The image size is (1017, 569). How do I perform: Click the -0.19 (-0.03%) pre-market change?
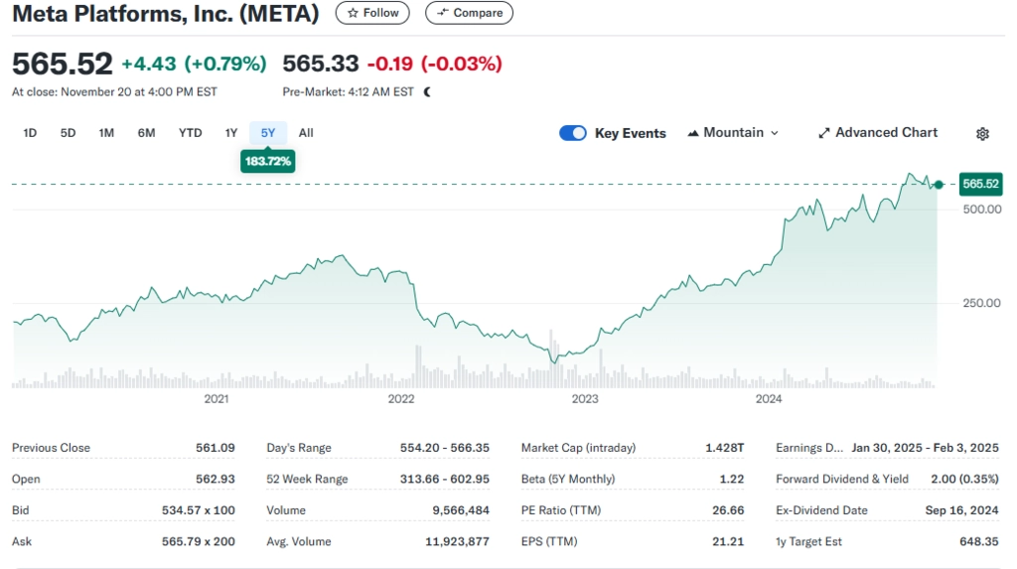coord(435,64)
